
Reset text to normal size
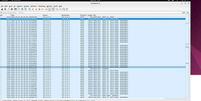pyautogui.click(x=64, y=9)
